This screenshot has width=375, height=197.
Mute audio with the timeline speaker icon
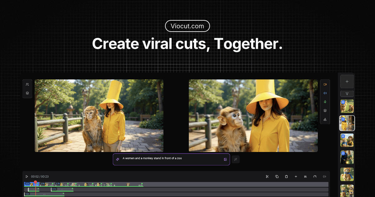[324, 176]
